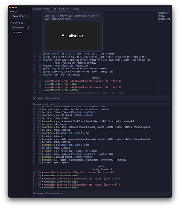180x208 pixels.
Task: Click 'belthesar help channel' message
Action: (55, 124)
